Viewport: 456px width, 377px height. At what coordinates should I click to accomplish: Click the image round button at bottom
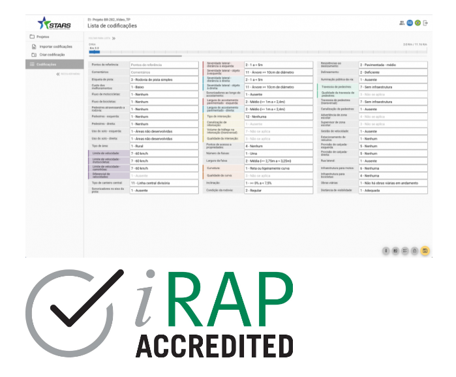(x=395, y=251)
